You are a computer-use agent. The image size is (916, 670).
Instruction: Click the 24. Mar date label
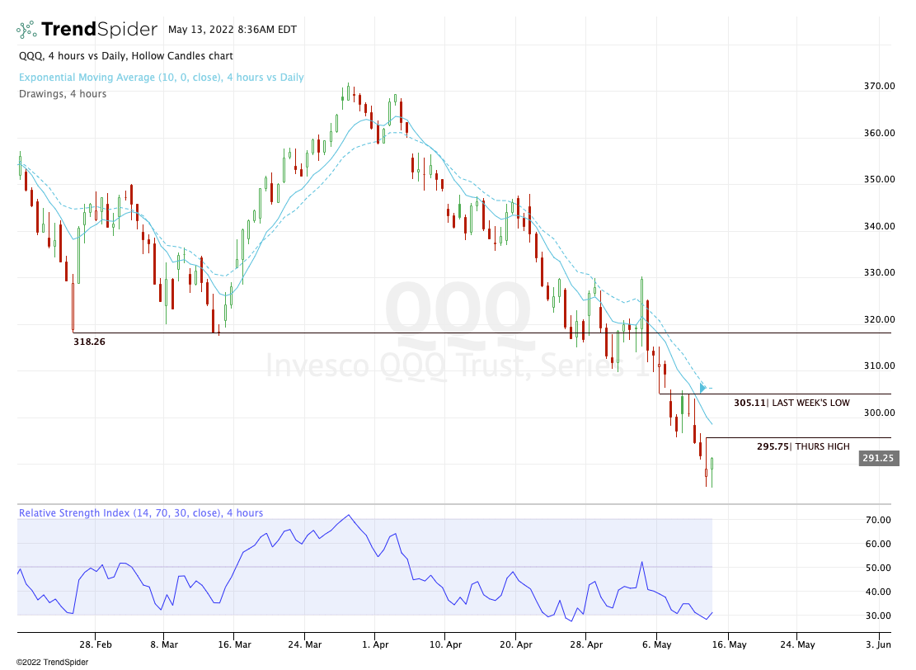pos(305,644)
